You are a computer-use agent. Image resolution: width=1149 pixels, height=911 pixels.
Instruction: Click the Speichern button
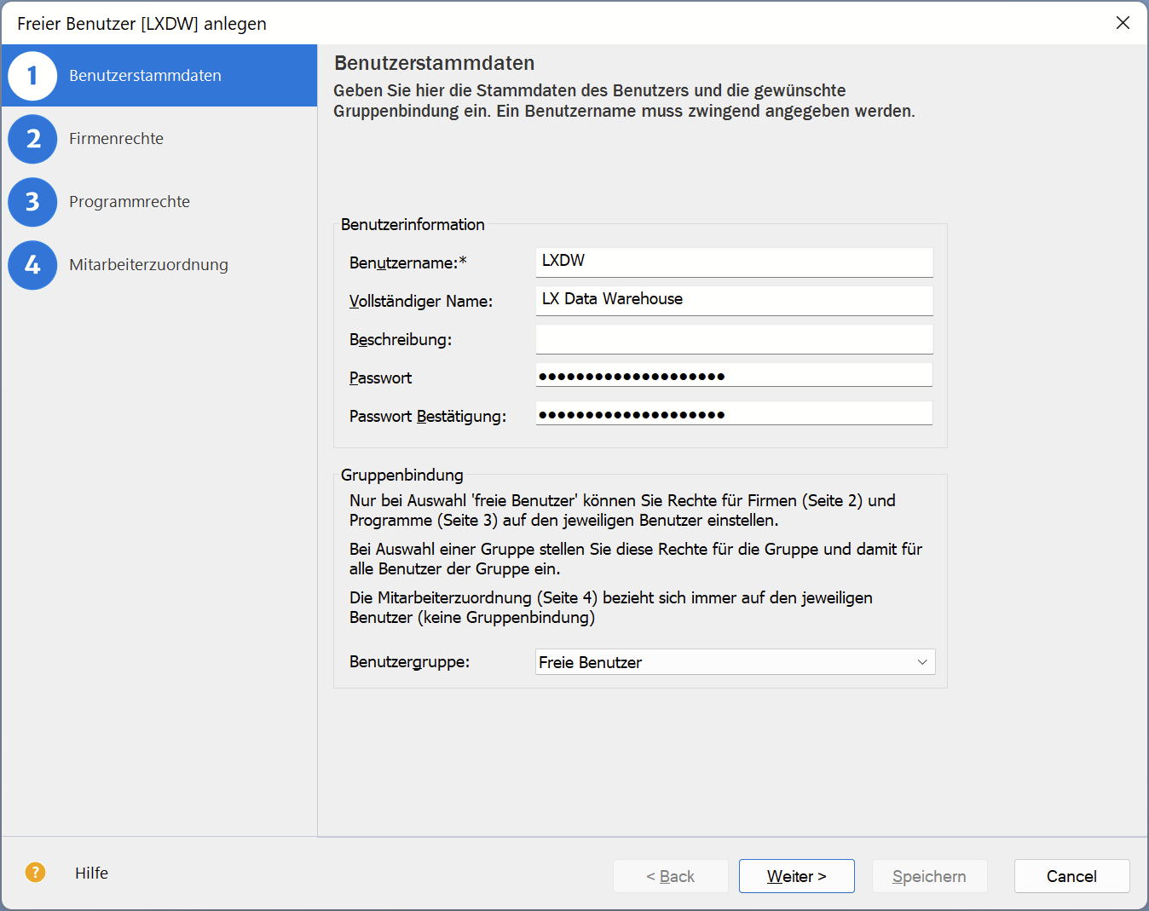[x=929, y=876]
